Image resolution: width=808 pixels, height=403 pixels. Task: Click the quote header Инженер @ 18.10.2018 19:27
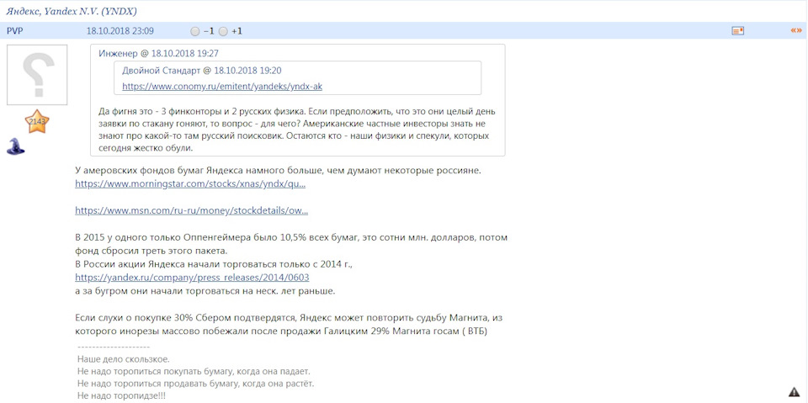pyautogui.click(x=159, y=53)
